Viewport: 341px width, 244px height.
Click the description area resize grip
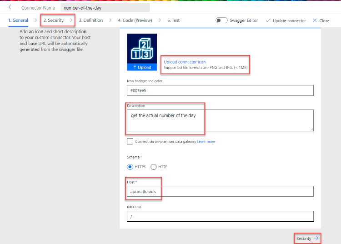coord(311,129)
